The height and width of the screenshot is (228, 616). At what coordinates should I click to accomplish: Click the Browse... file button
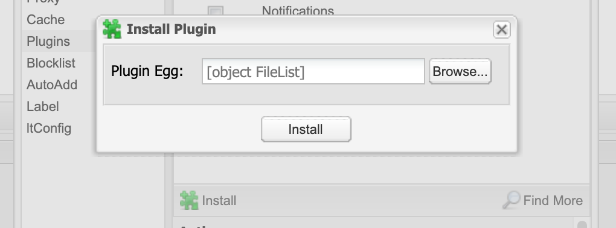point(460,71)
